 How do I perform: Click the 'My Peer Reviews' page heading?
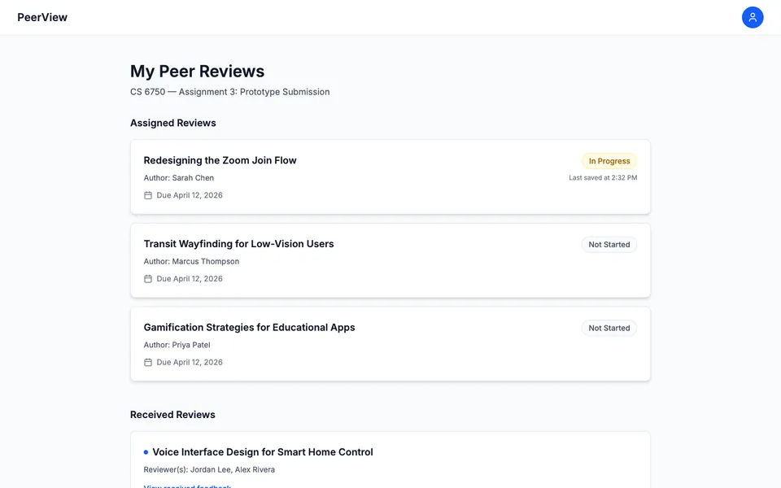coord(197,72)
